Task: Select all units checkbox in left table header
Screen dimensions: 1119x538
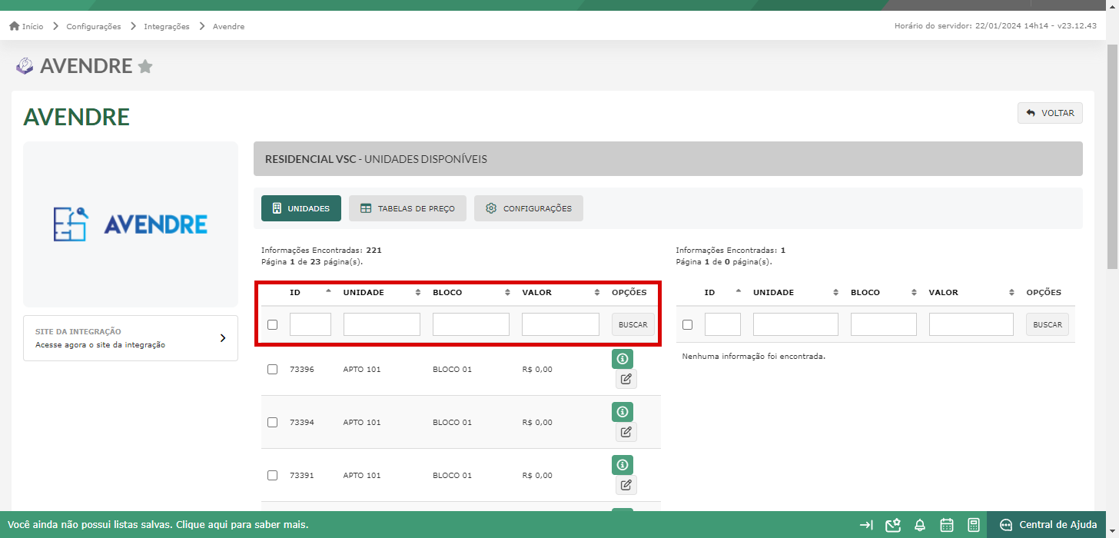Action: [x=272, y=324]
